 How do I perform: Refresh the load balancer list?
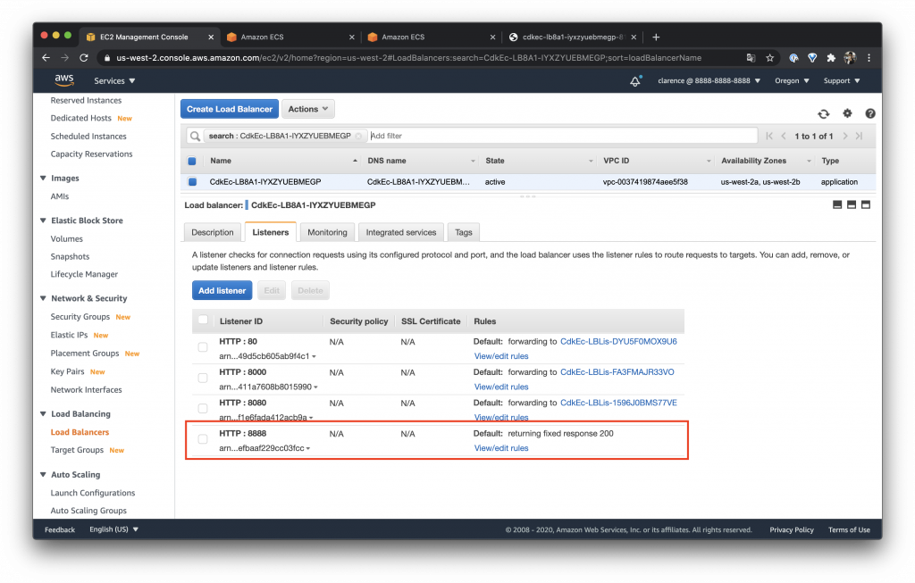[x=823, y=113]
